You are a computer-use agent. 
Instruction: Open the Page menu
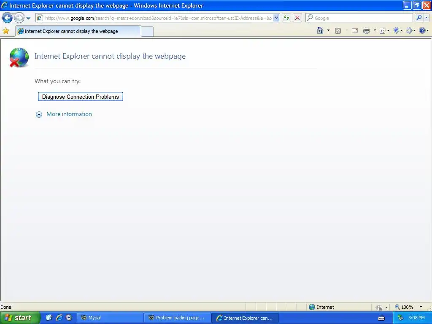384,30
